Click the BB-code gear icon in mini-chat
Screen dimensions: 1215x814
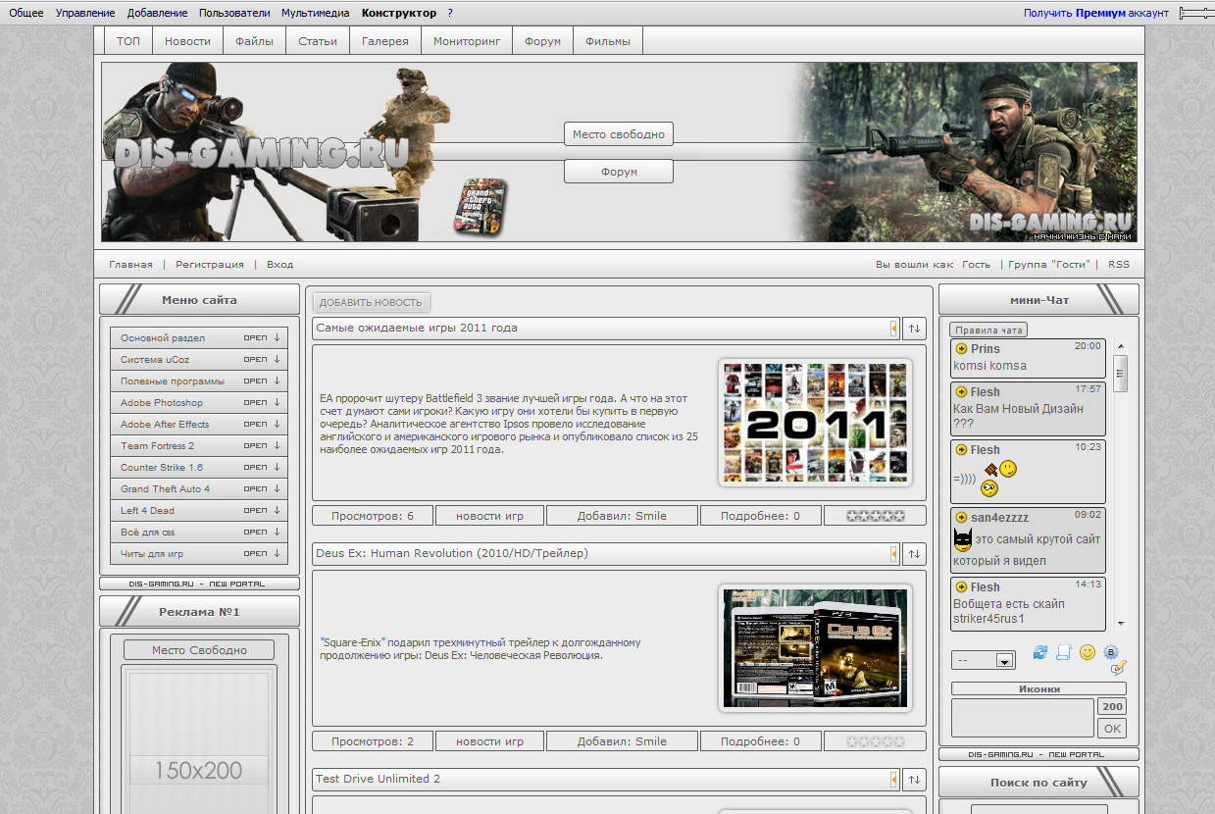(x=1111, y=651)
